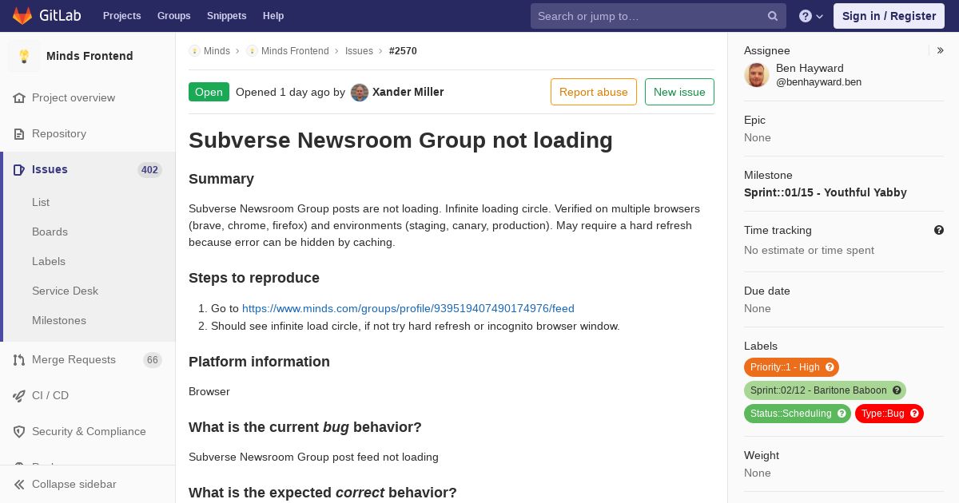This screenshot has width=959, height=503.
Task: Click the @benhayward.ben username
Action: point(818,82)
